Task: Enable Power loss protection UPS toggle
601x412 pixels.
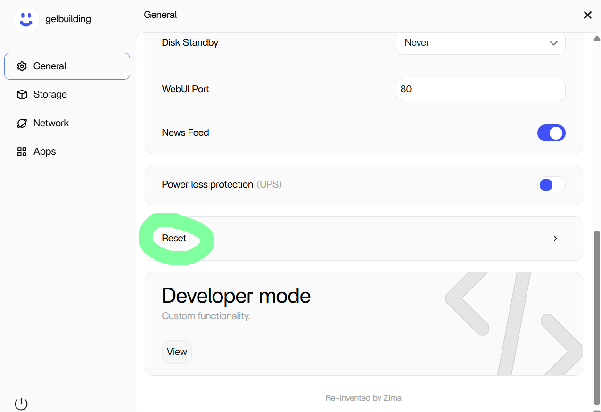Action: [x=551, y=185]
